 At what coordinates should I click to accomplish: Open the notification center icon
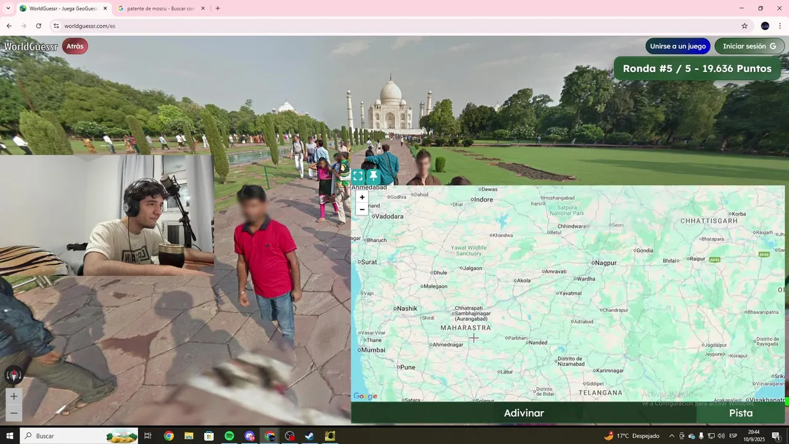coord(776,436)
